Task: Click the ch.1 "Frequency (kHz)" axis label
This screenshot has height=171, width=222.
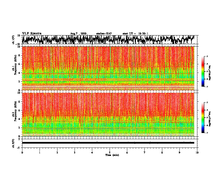Action: [x=16, y=65]
